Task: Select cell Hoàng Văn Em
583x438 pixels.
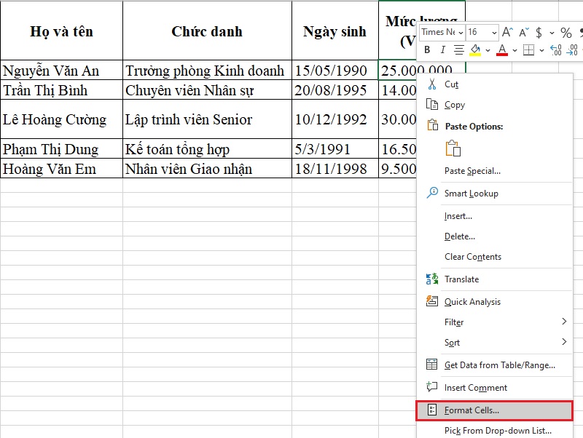Action: (x=61, y=169)
